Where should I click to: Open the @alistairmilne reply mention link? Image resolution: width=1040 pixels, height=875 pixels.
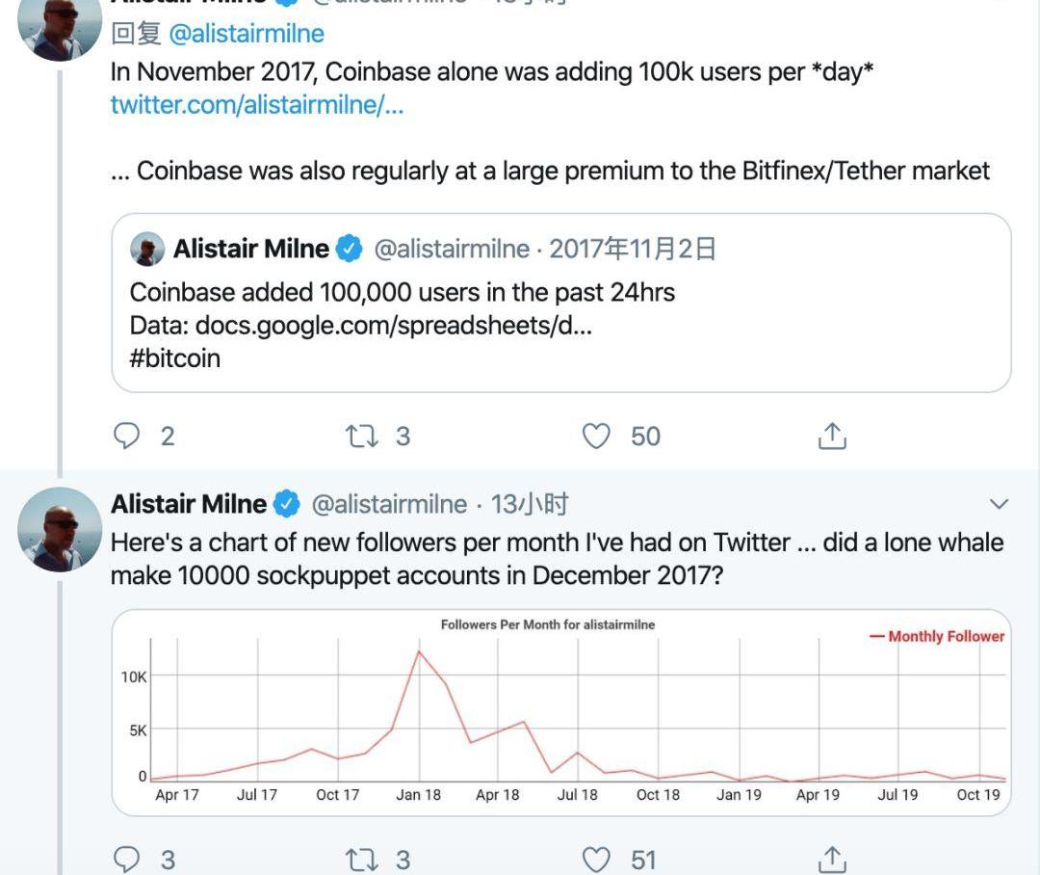tap(247, 34)
